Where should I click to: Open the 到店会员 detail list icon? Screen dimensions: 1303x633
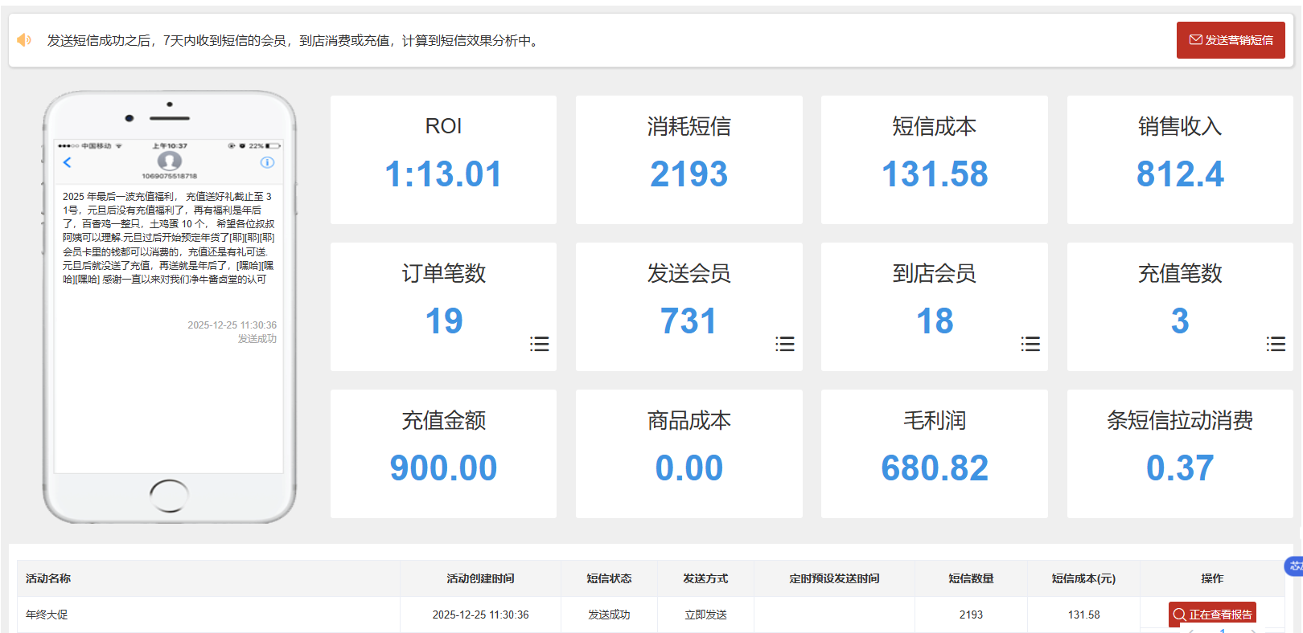coord(1030,344)
